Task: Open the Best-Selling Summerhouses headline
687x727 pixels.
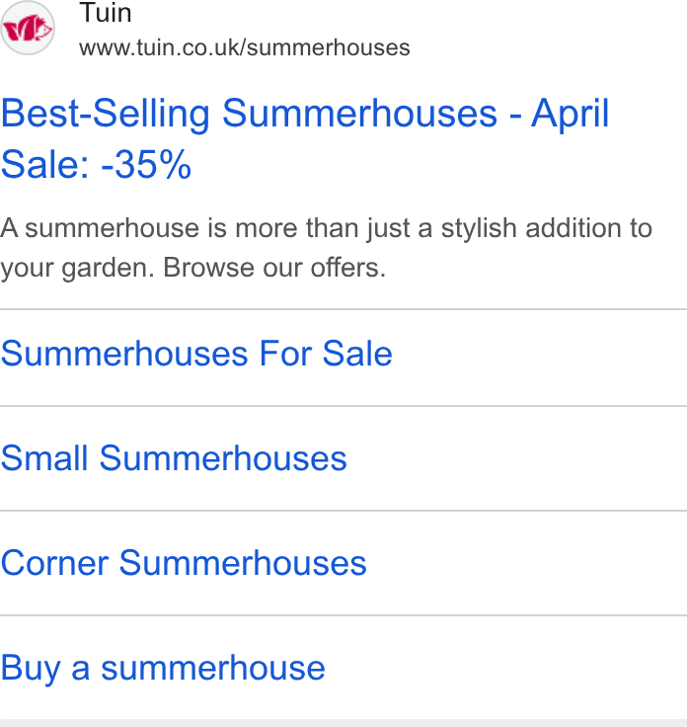Action: pos(304,139)
